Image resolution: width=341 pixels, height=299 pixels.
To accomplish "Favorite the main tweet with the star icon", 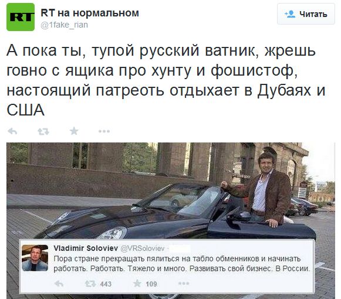I will coord(74,131).
